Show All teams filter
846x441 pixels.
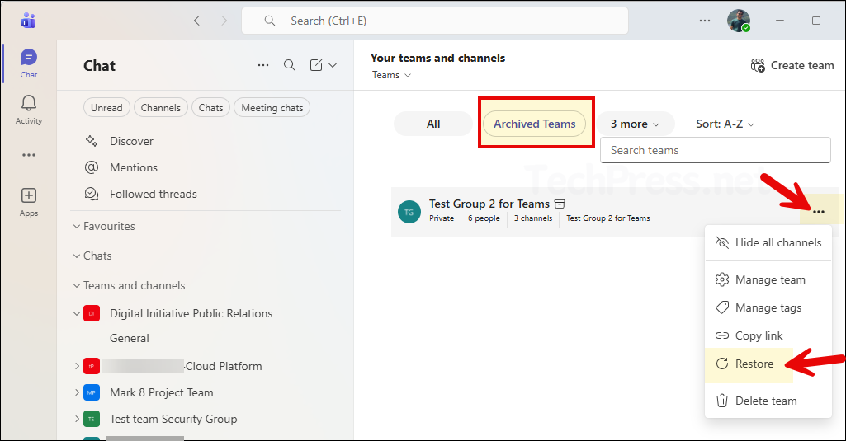(x=433, y=124)
